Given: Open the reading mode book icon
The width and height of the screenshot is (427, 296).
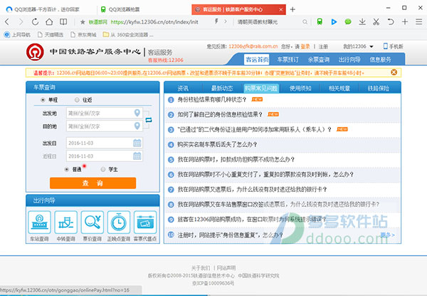Looking at the screenshot, I should [x=63, y=22].
